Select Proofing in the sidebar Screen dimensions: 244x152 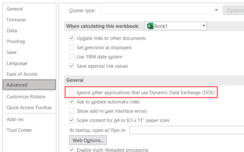16,42
